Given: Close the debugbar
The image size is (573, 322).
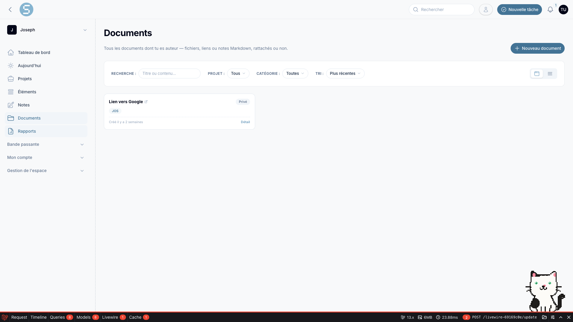Looking at the screenshot, I should 569,317.
